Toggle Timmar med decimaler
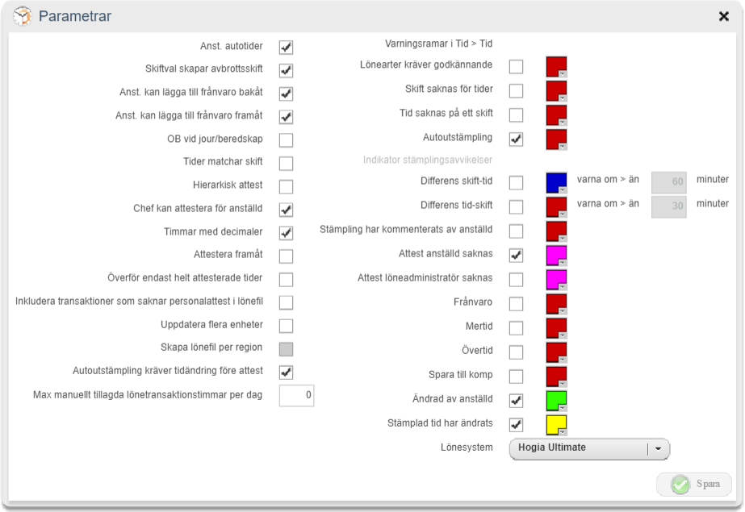 286,234
